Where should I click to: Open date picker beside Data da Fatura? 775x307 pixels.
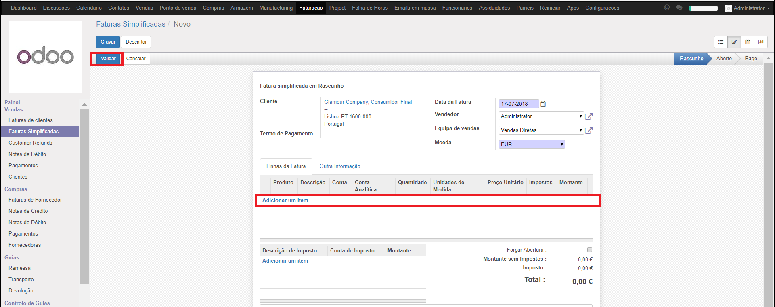(x=543, y=104)
